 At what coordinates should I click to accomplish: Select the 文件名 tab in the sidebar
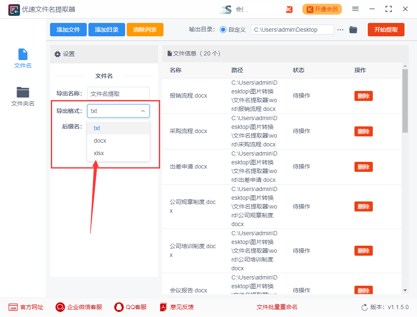[x=23, y=58]
